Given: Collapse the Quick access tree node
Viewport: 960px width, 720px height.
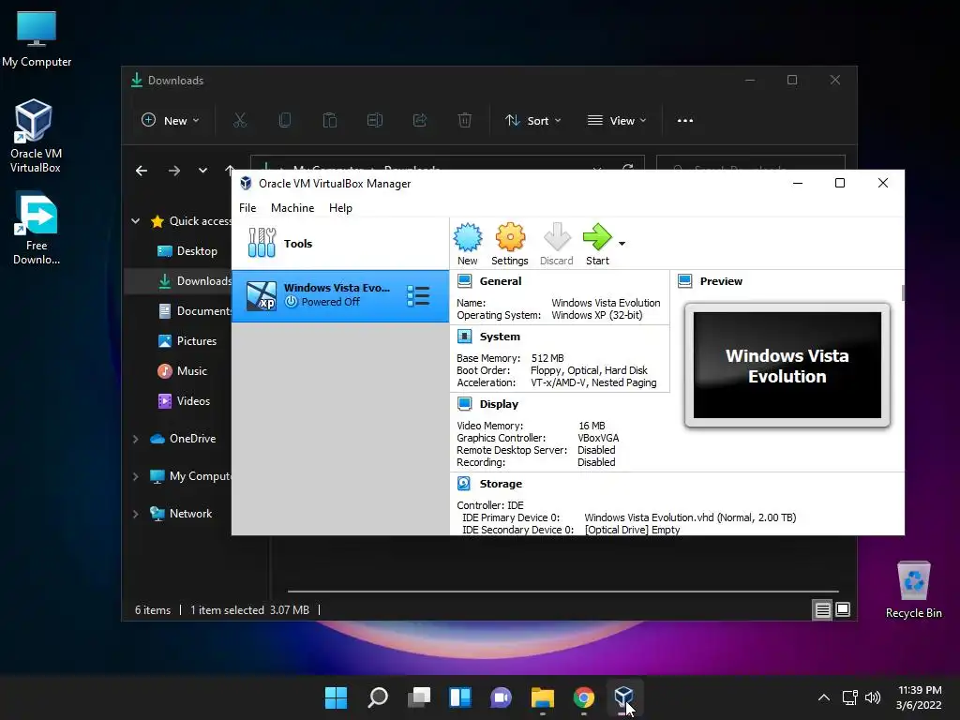Looking at the screenshot, I should click(x=135, y=221).
